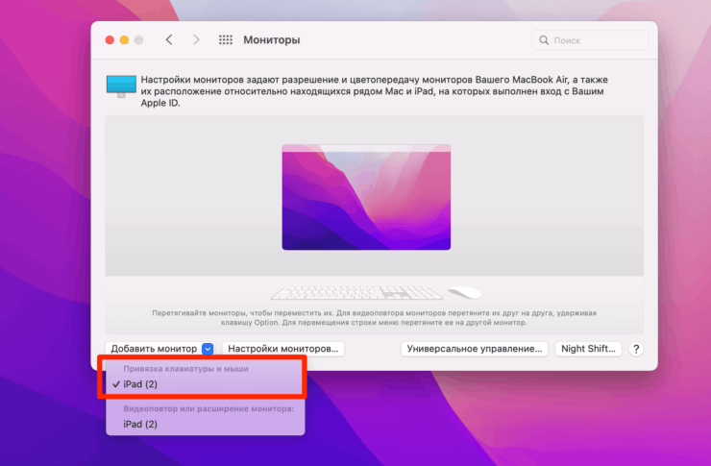Open Универсальное управление options
Screen dimensions: 711x466
pyautogui.click(x=476, y=349)
